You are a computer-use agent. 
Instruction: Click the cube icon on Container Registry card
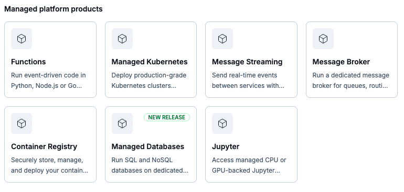[x=22, y=123]
